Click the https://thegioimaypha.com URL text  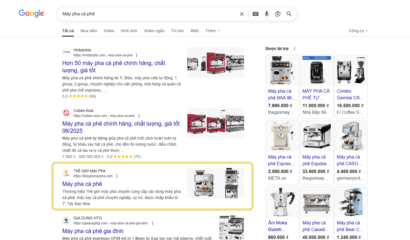(93, 176)
